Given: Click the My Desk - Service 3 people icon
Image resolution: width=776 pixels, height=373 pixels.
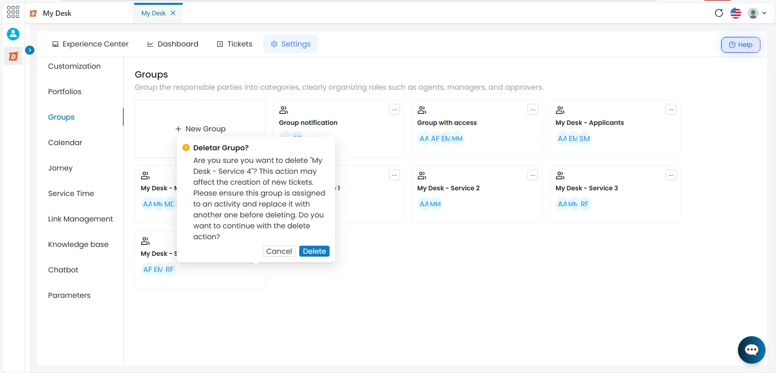Looking at the screenshot, I should (560, 175).
